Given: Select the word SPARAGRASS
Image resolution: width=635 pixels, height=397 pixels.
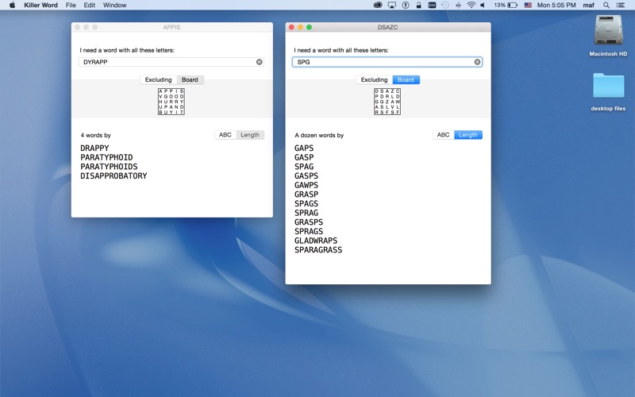Looking at the screenshot, I should click(x=318, y=250).
